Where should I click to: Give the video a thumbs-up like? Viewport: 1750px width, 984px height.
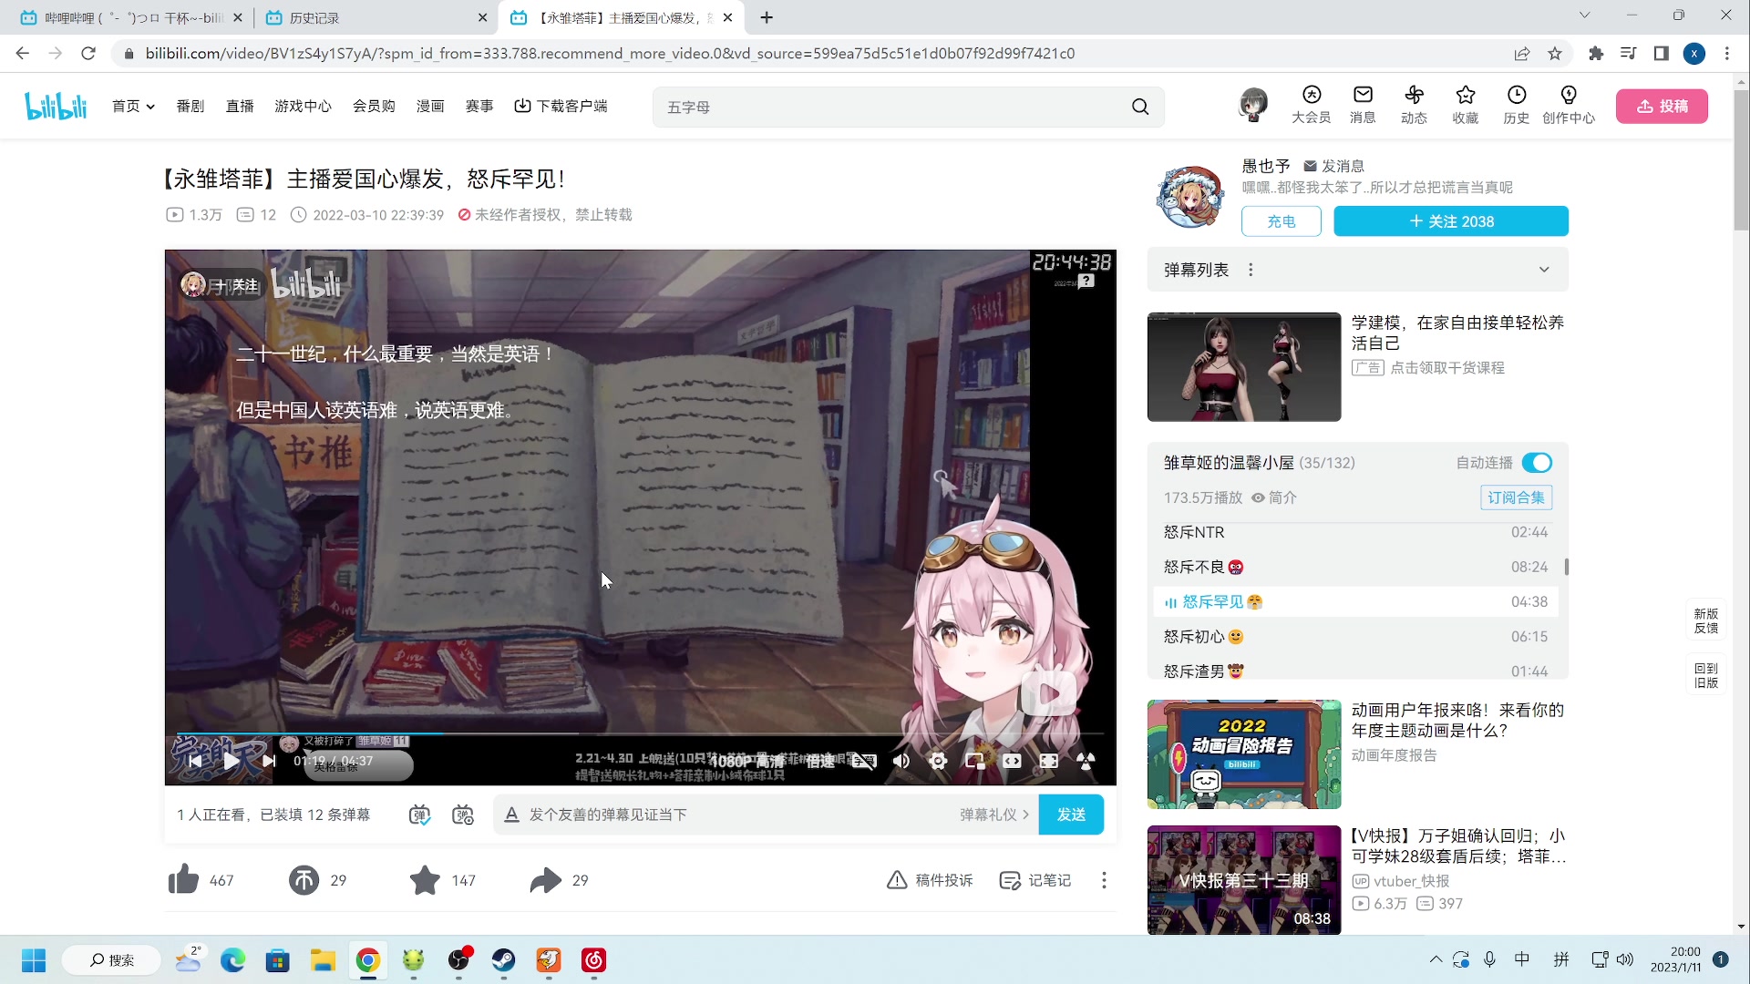click(x=183, y=880)
